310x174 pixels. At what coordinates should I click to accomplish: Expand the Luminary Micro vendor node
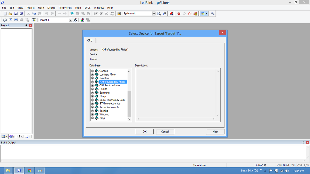coord(92,74)
